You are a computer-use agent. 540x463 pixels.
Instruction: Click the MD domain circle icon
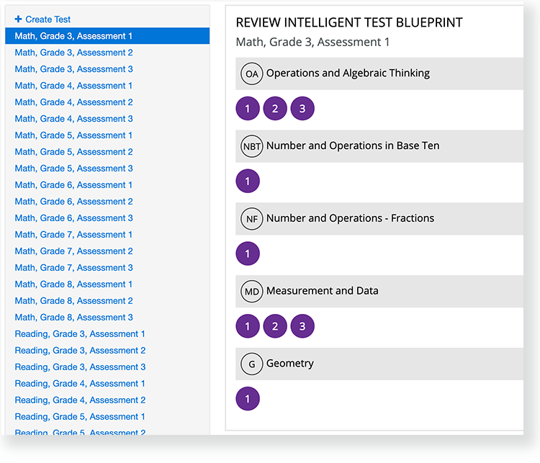click(251, 292)
